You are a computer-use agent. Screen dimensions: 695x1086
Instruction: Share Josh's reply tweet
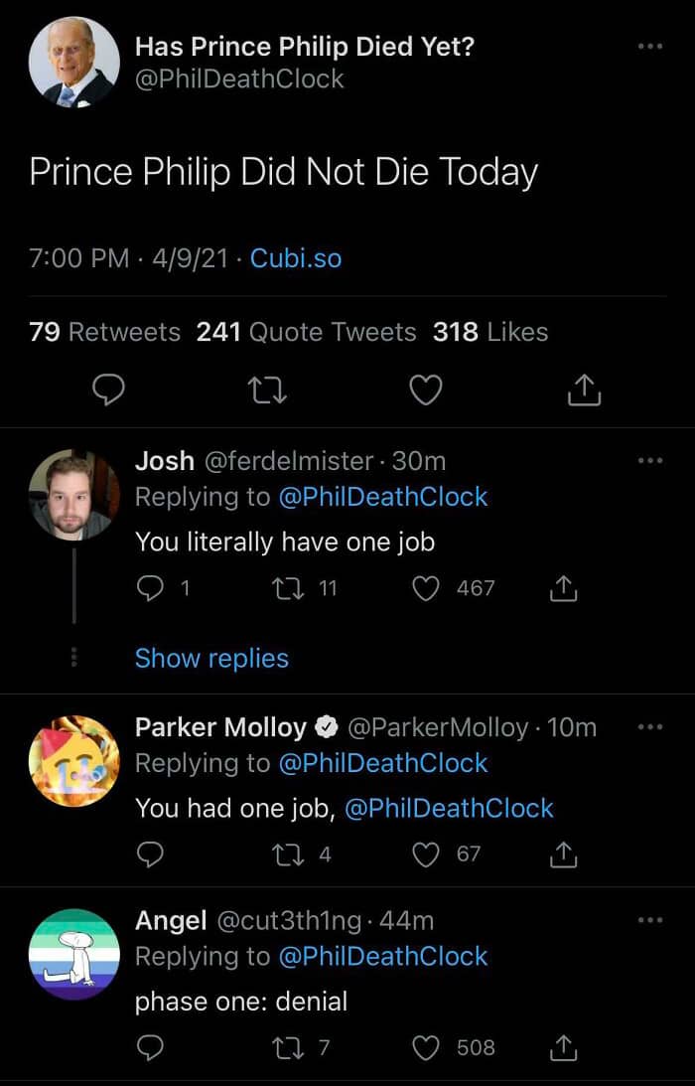click(x=562, y=588)
